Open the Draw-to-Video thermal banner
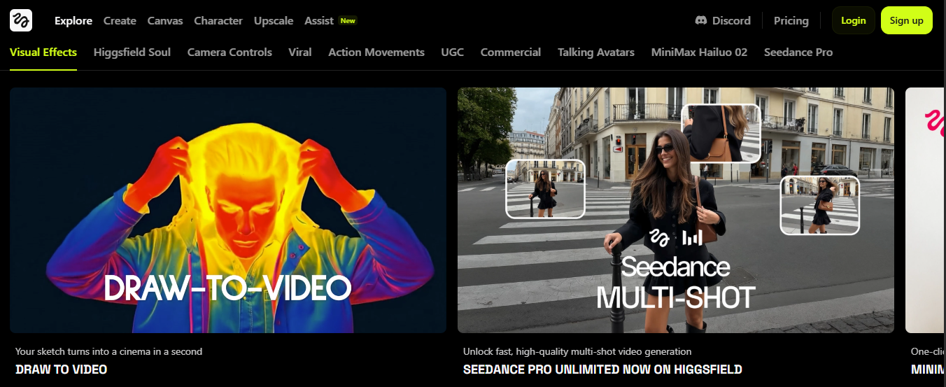 [x=228, y=210]
